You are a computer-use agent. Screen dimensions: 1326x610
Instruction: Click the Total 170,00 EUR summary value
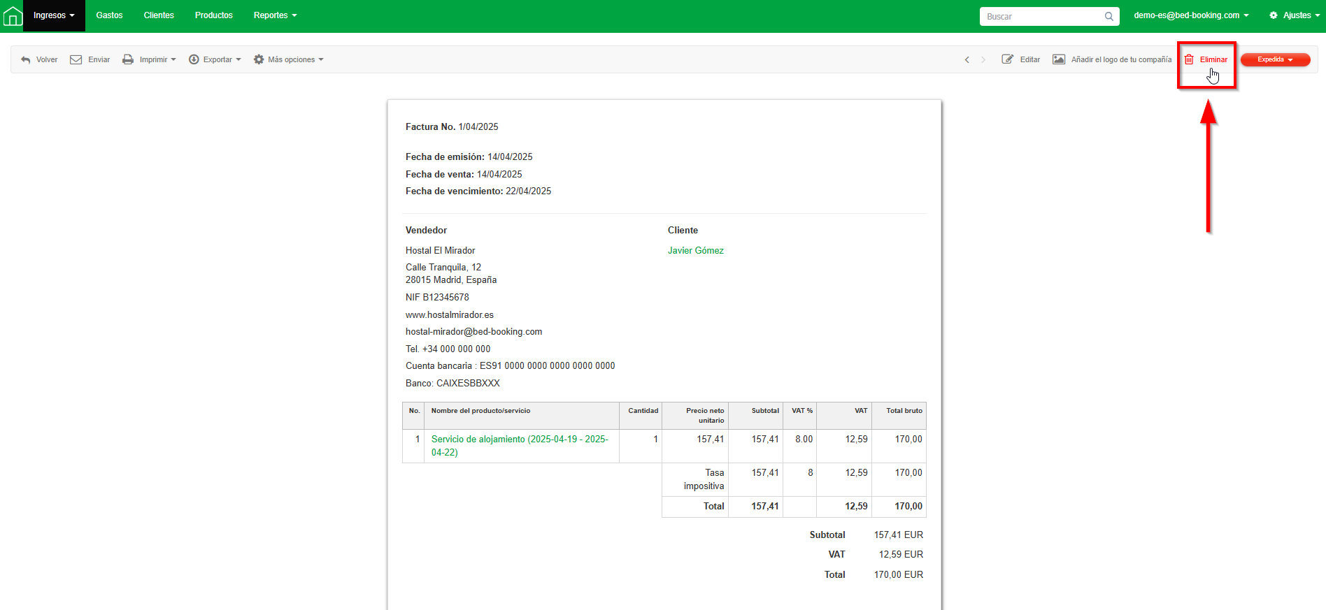898,575
